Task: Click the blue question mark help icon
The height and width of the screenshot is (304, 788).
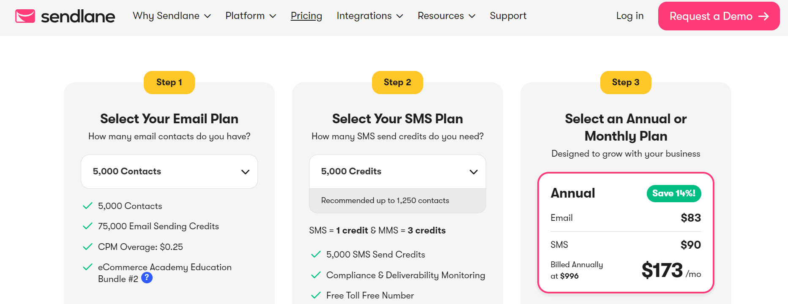Action: (147, 278)
